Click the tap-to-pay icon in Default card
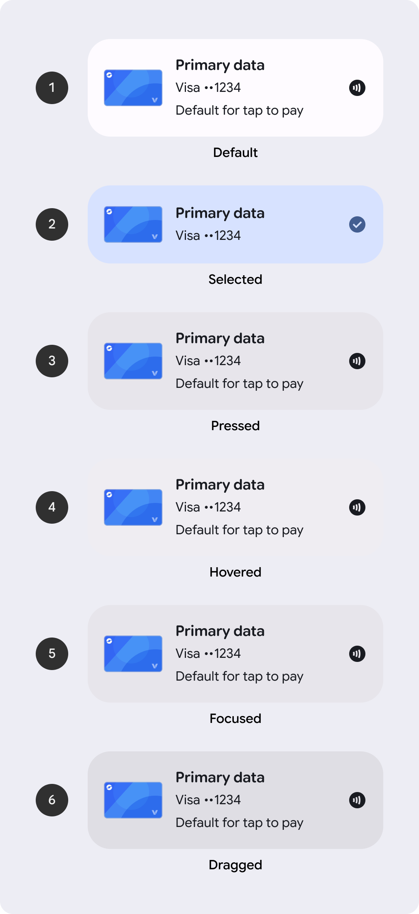The height and width of the screenshot is (914, 419). [x=357, y=88]
